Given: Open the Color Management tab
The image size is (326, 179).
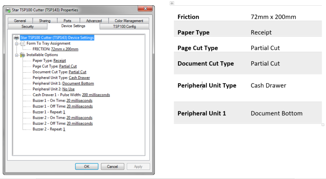Looking at the screenshot, I should click(129, 21).
